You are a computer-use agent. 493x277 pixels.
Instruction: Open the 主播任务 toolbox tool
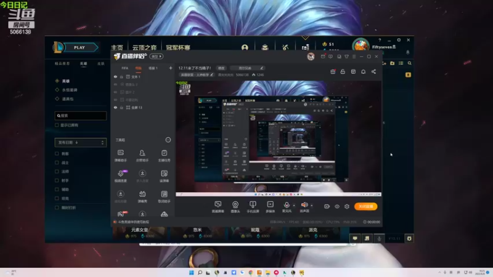pyautogui.click(x=164, y=156)
